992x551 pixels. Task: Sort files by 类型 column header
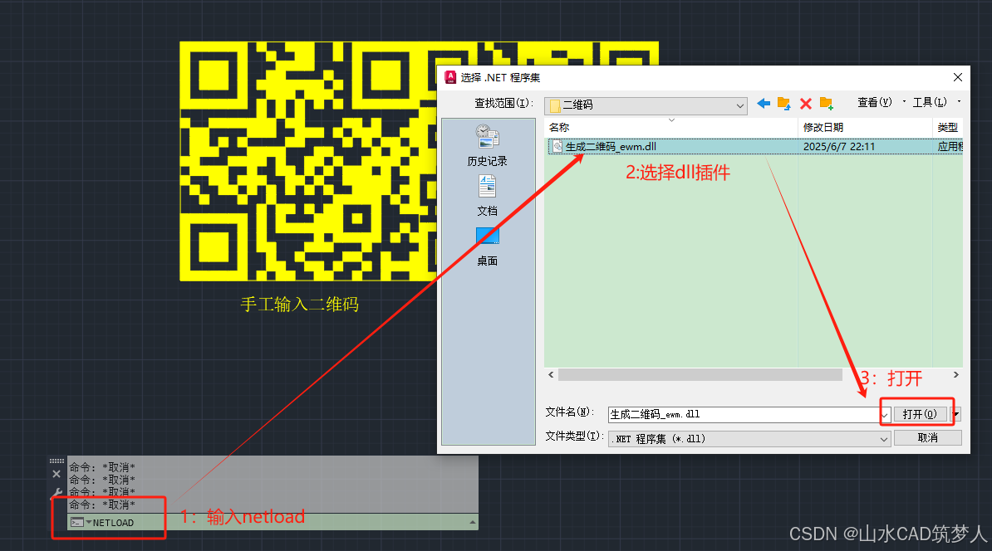coord(948,127)
